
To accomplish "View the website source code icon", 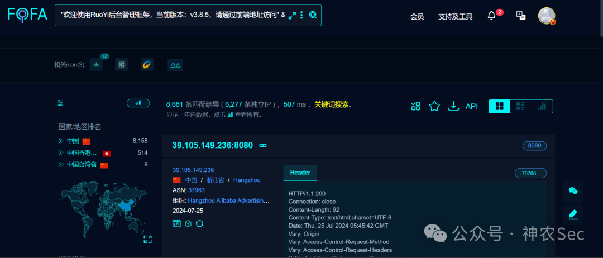I will (x=176, y=223).
